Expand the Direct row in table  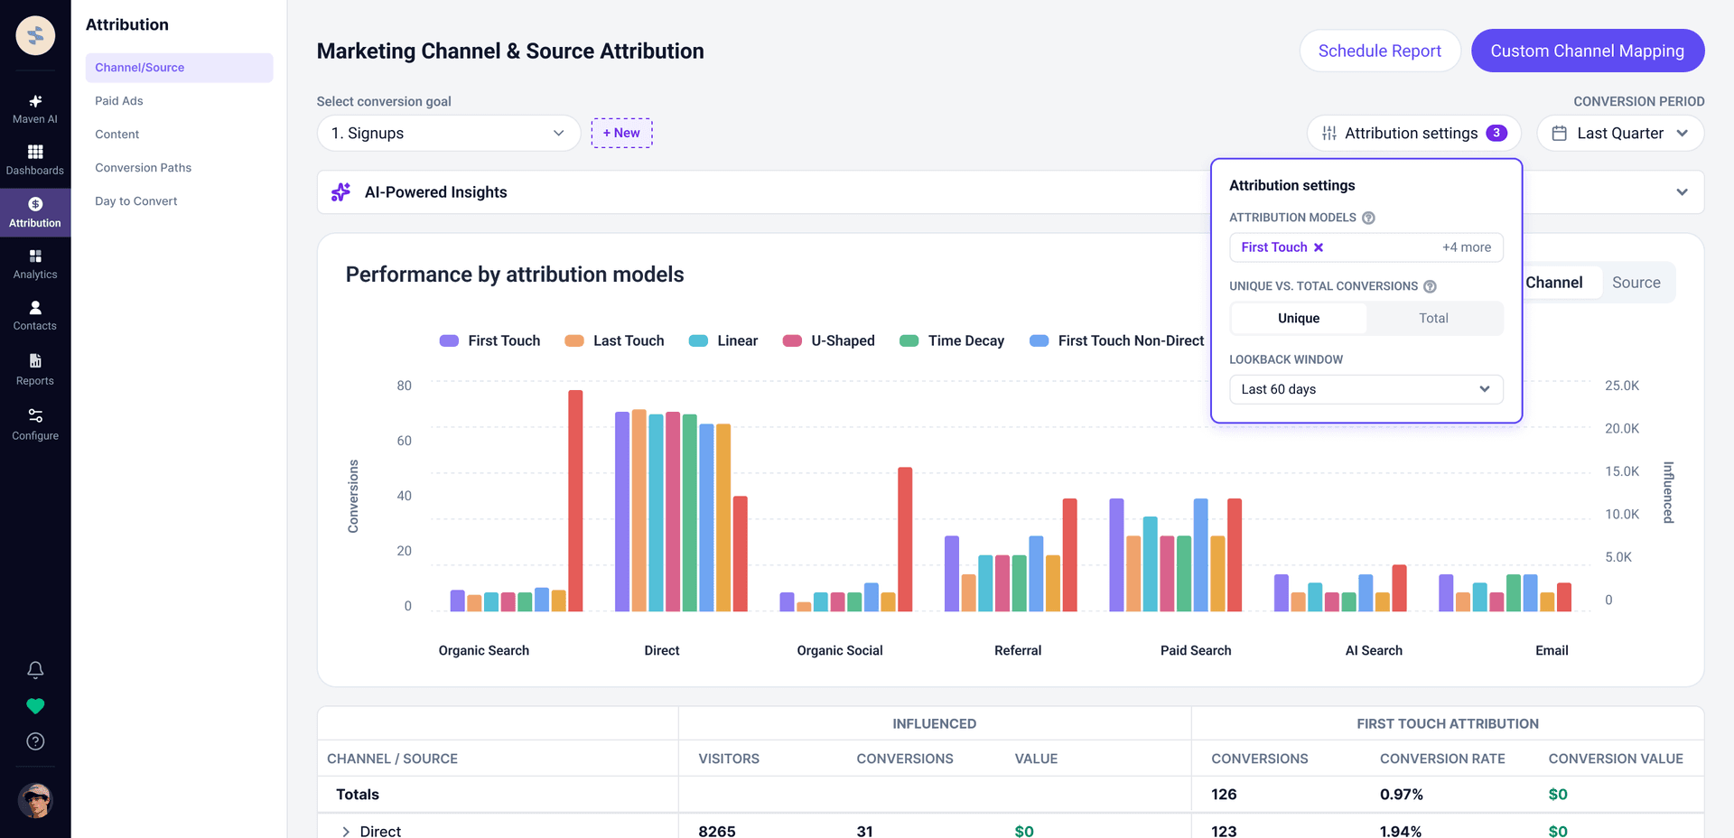[x=346, y=832]
